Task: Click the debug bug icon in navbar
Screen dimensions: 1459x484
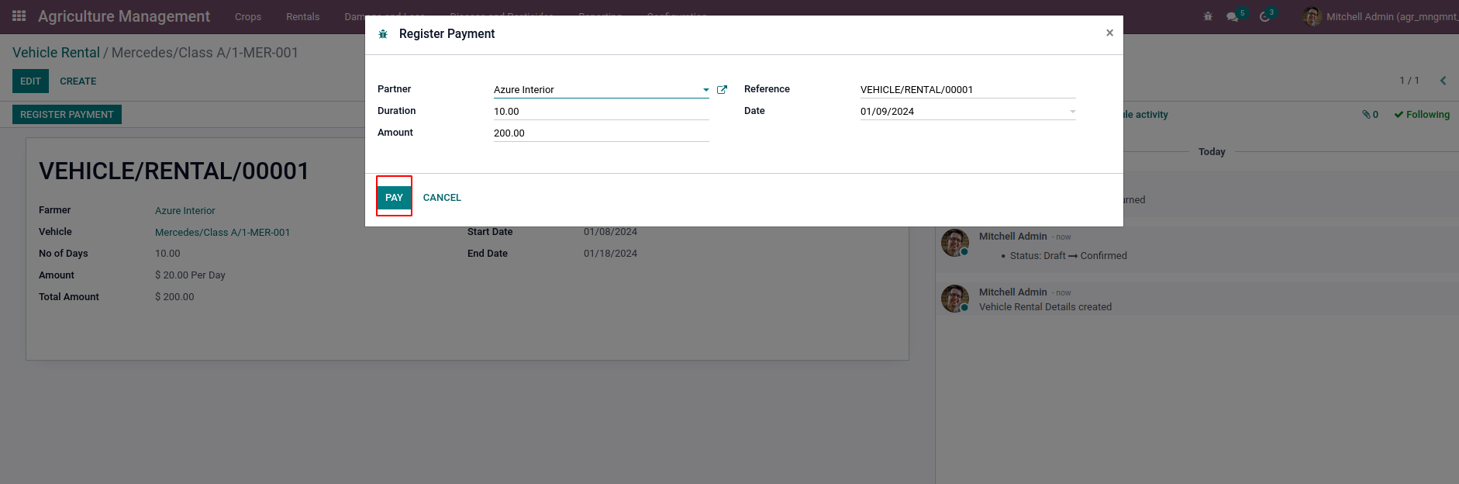Action: [x=1208, y=16]
